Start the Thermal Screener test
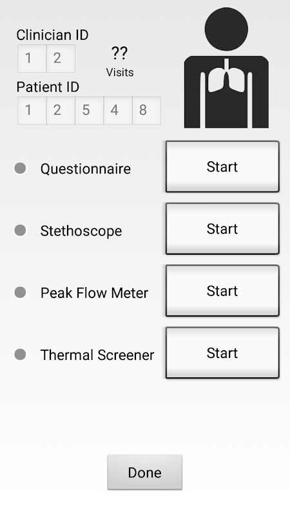This screenshot has width=290, height=516. [222, 353]
